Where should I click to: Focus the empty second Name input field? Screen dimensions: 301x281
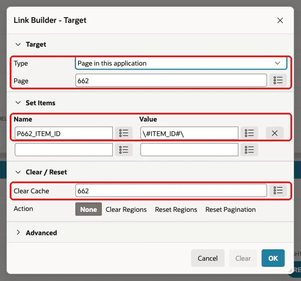pos(64,150)
